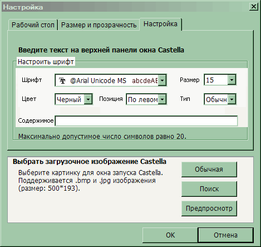Open the Шрифт dropdown arrow

click(x=162, y=80)
